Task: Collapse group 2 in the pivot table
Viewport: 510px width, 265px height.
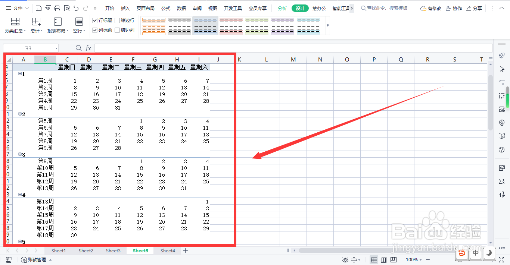Action: point(20,114)
